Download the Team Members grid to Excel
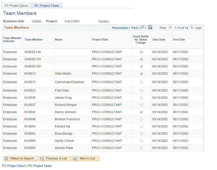Image resolution: width=217 pixels, height=170 pixels. click(x=150, y=27)
